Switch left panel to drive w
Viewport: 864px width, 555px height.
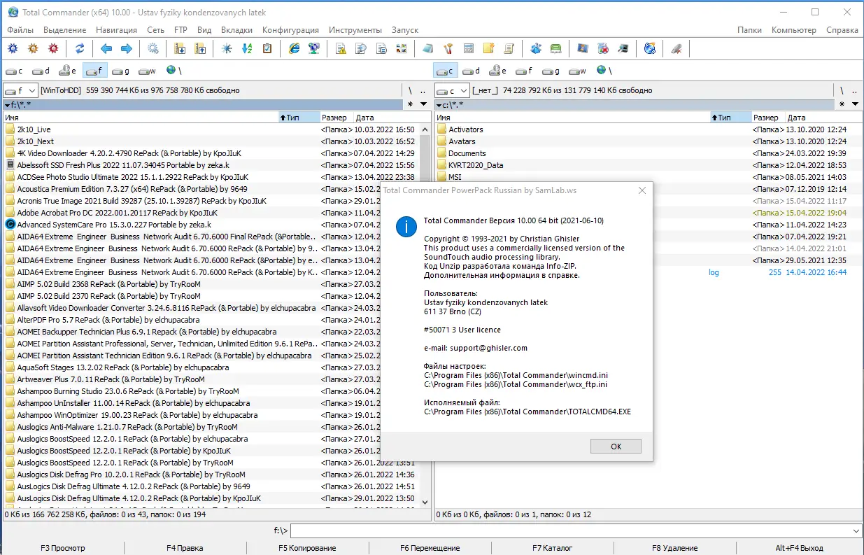point(148,71)
